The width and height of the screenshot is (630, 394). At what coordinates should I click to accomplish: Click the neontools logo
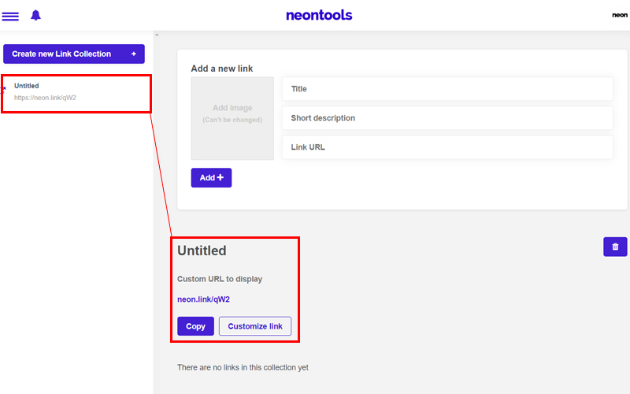pyautogui.click(x=319, y=15)
